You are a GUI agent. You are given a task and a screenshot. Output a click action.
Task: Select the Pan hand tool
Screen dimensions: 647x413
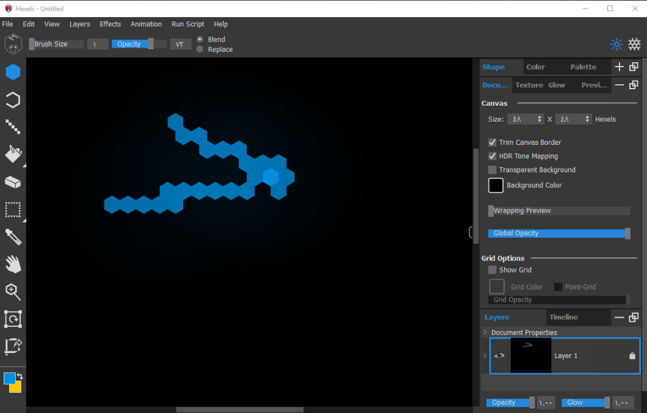pyautogui.click(x=13, y=264)
